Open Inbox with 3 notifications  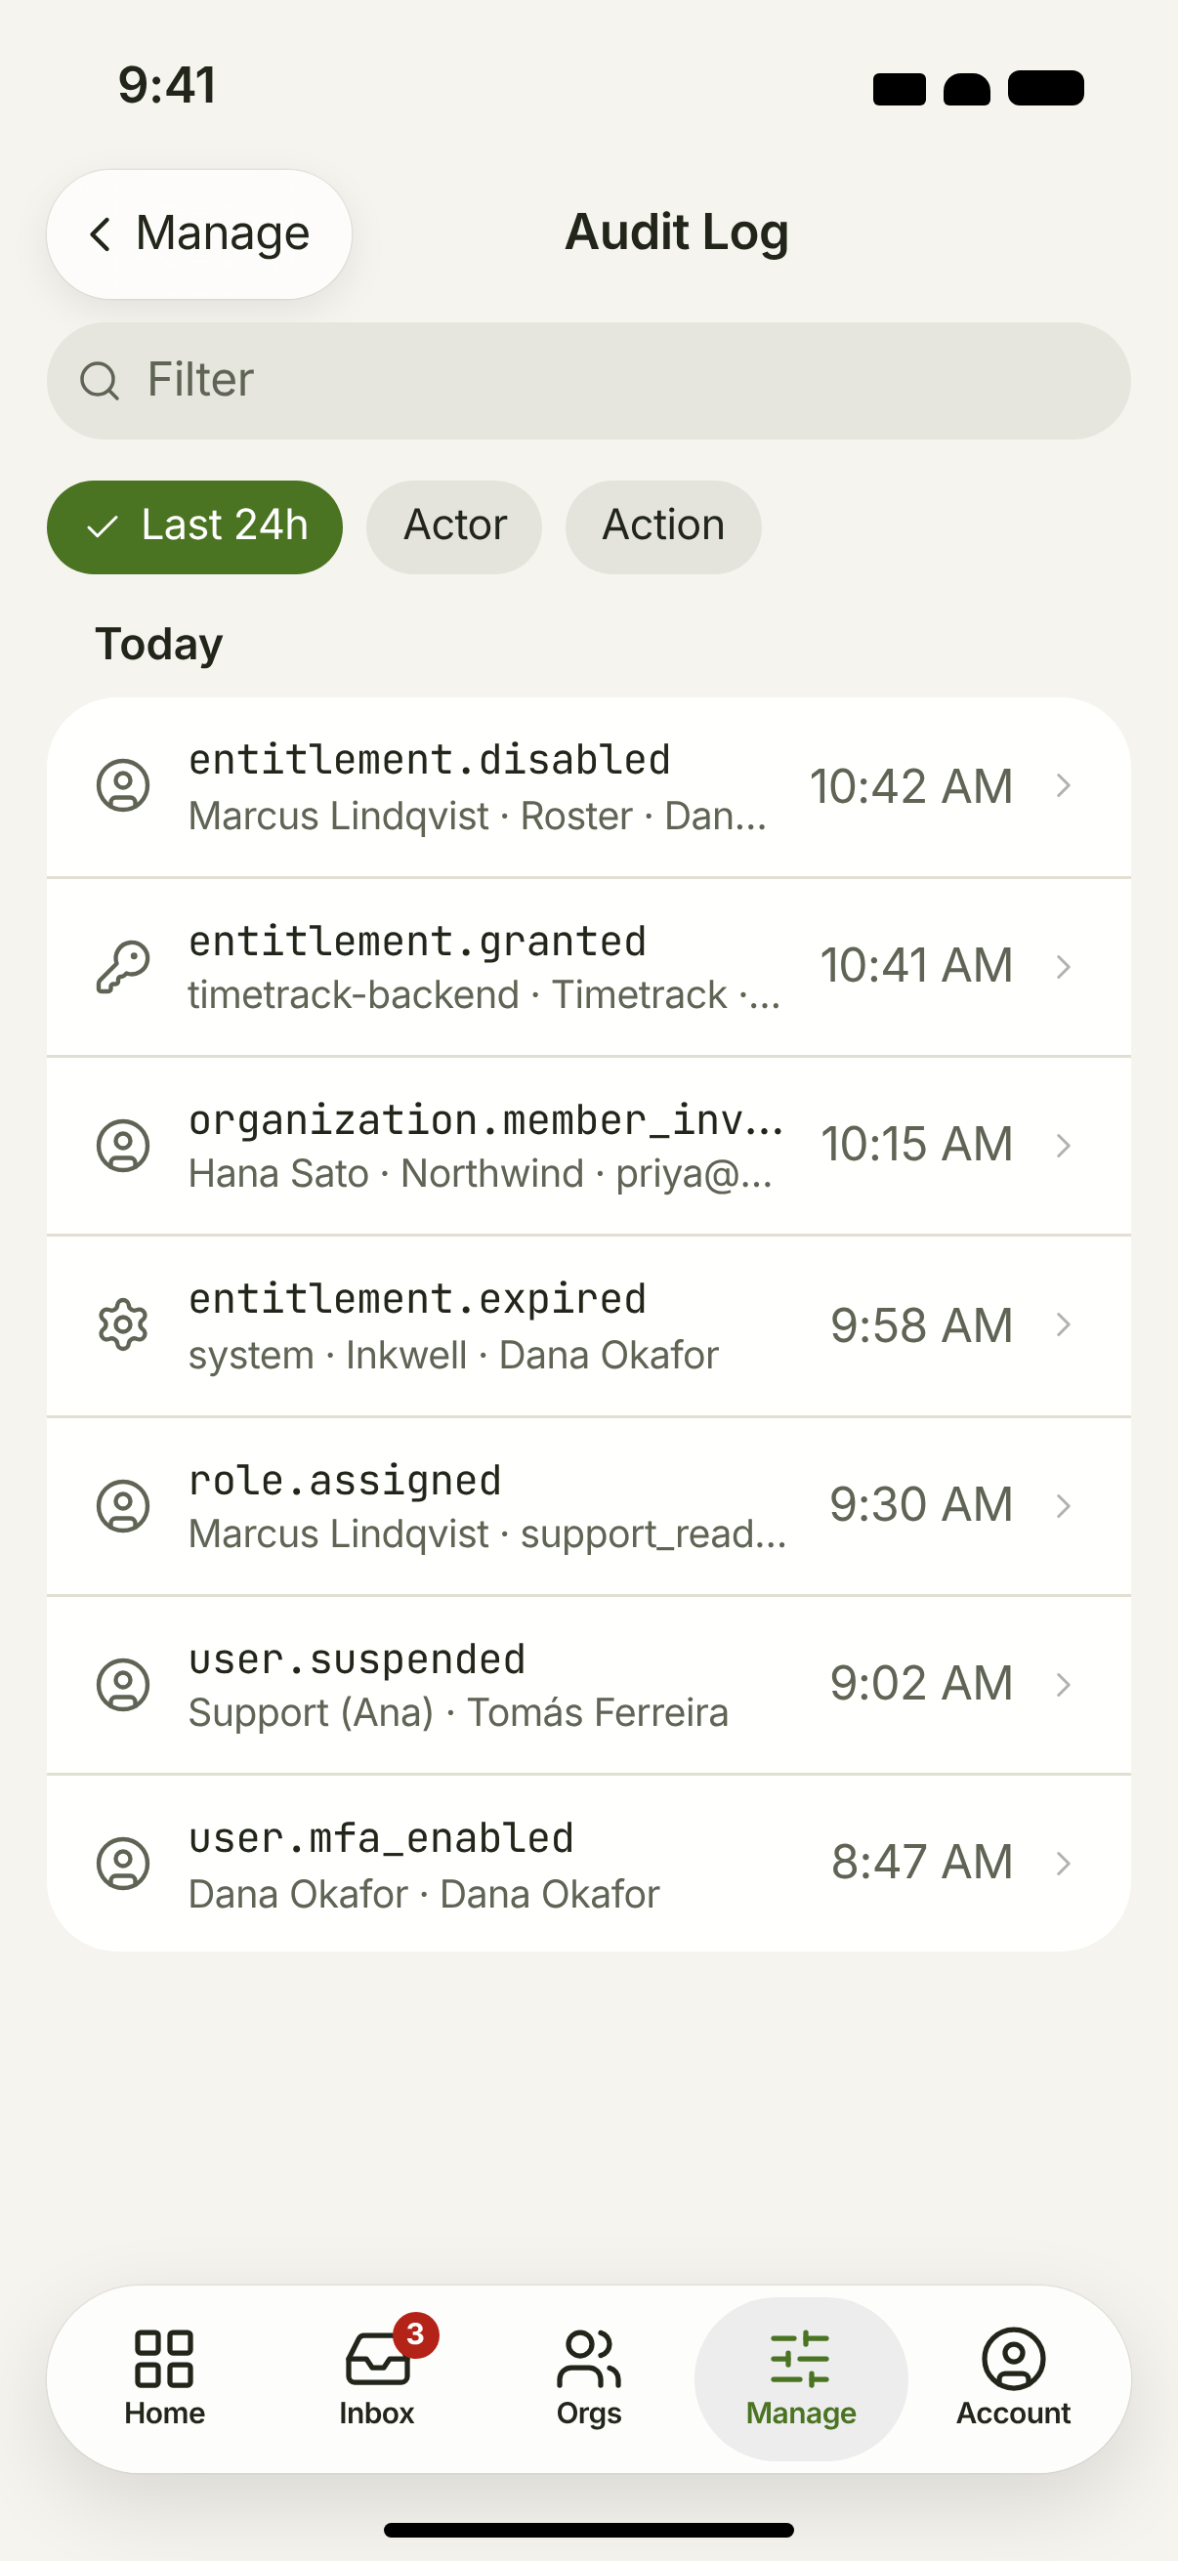click(x=377, y=2377)
